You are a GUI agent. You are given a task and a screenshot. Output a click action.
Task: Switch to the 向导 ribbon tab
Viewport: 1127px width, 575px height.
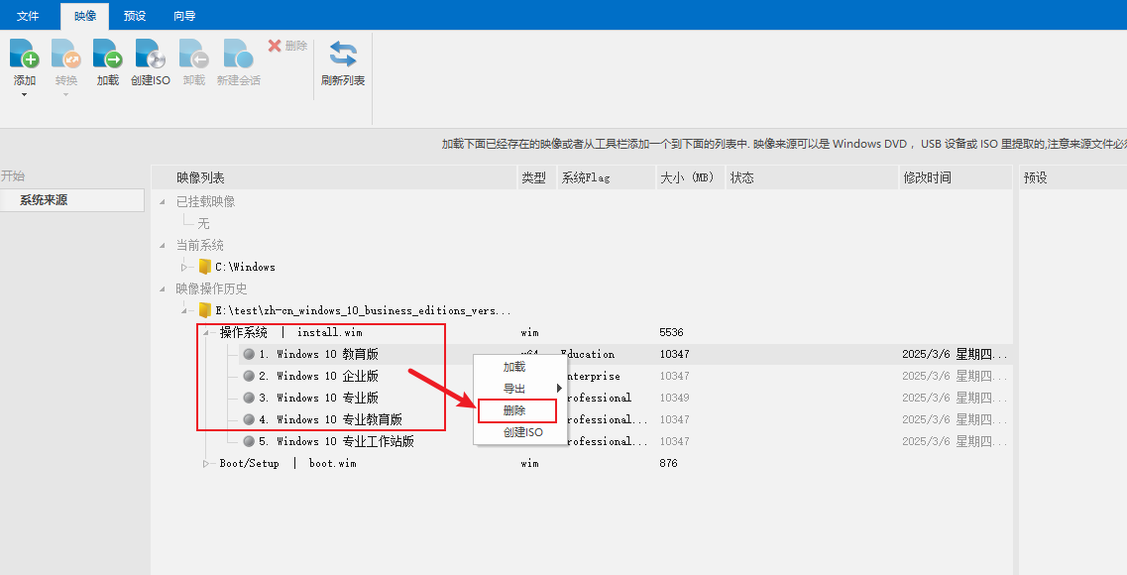click(184, 15)
